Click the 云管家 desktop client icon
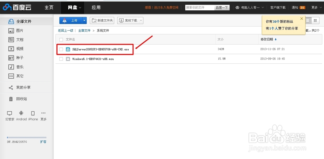 pyautogui.click(x=9, y=113)
